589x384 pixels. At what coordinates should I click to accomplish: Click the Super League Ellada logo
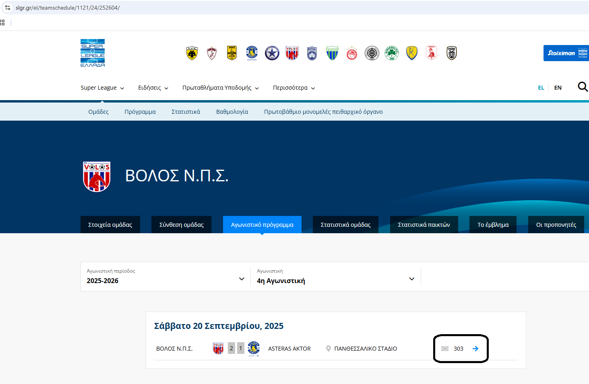93,53
